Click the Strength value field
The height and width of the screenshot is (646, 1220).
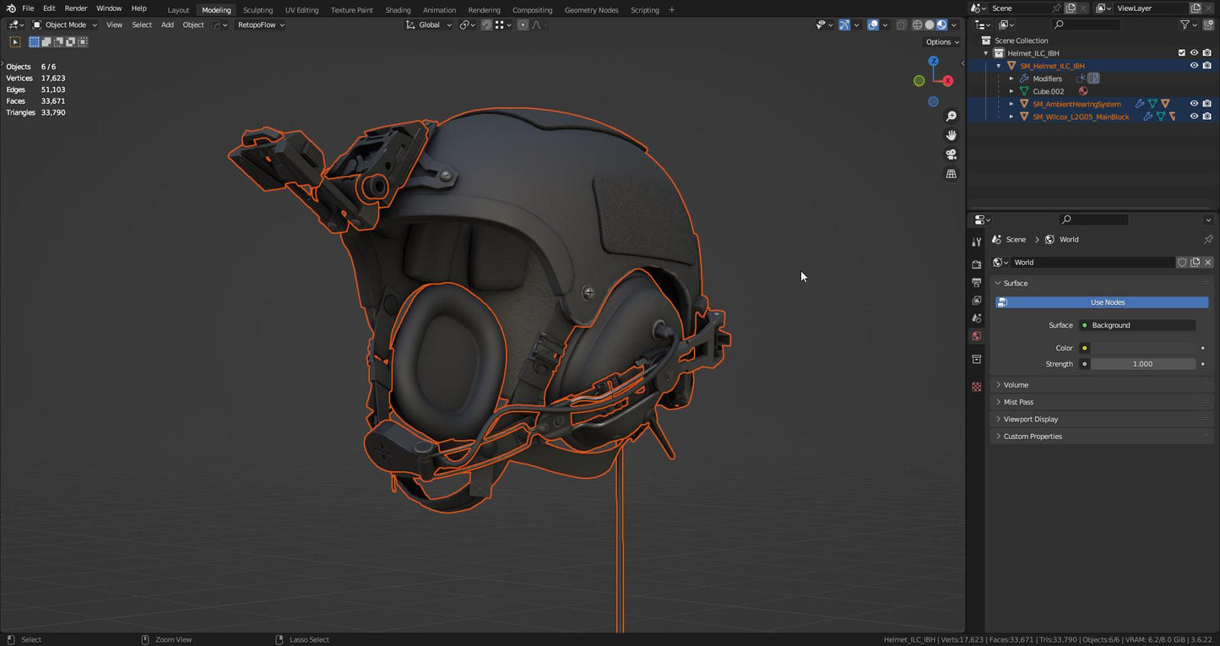pyautogui.click(x=1144, y=363)
